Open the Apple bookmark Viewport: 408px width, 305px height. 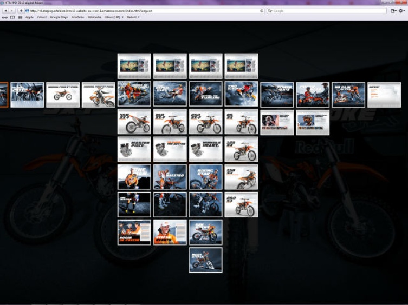[29, 17]
